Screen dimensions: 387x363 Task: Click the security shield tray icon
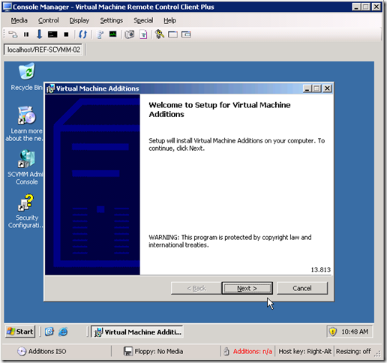pos(332,331)
